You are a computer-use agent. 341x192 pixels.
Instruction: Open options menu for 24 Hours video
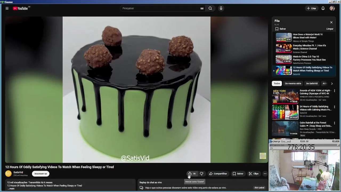tap(334, 107)
